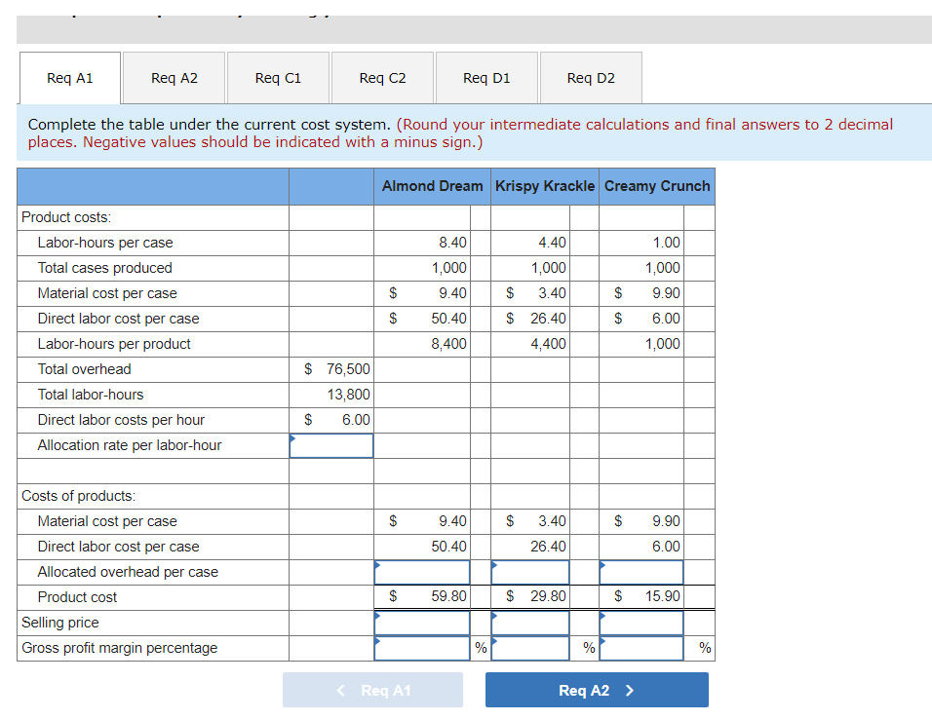Screen dimensions: 932x720
Task: Go to the Req D1 tab
Action: [486, 78]
